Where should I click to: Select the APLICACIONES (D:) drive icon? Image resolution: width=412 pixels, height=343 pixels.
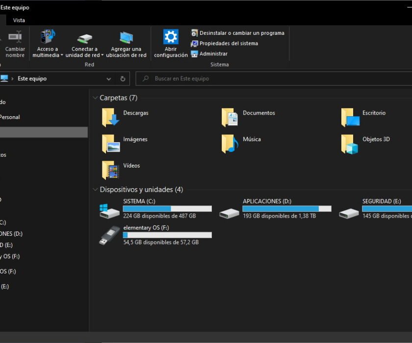[x=229, y=213]
